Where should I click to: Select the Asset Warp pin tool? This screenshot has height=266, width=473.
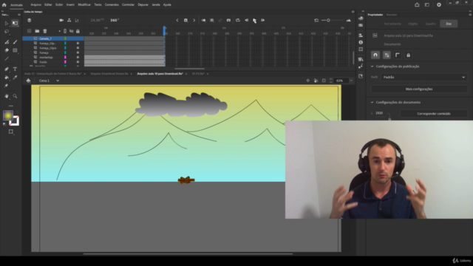click(x=7, y=86)
